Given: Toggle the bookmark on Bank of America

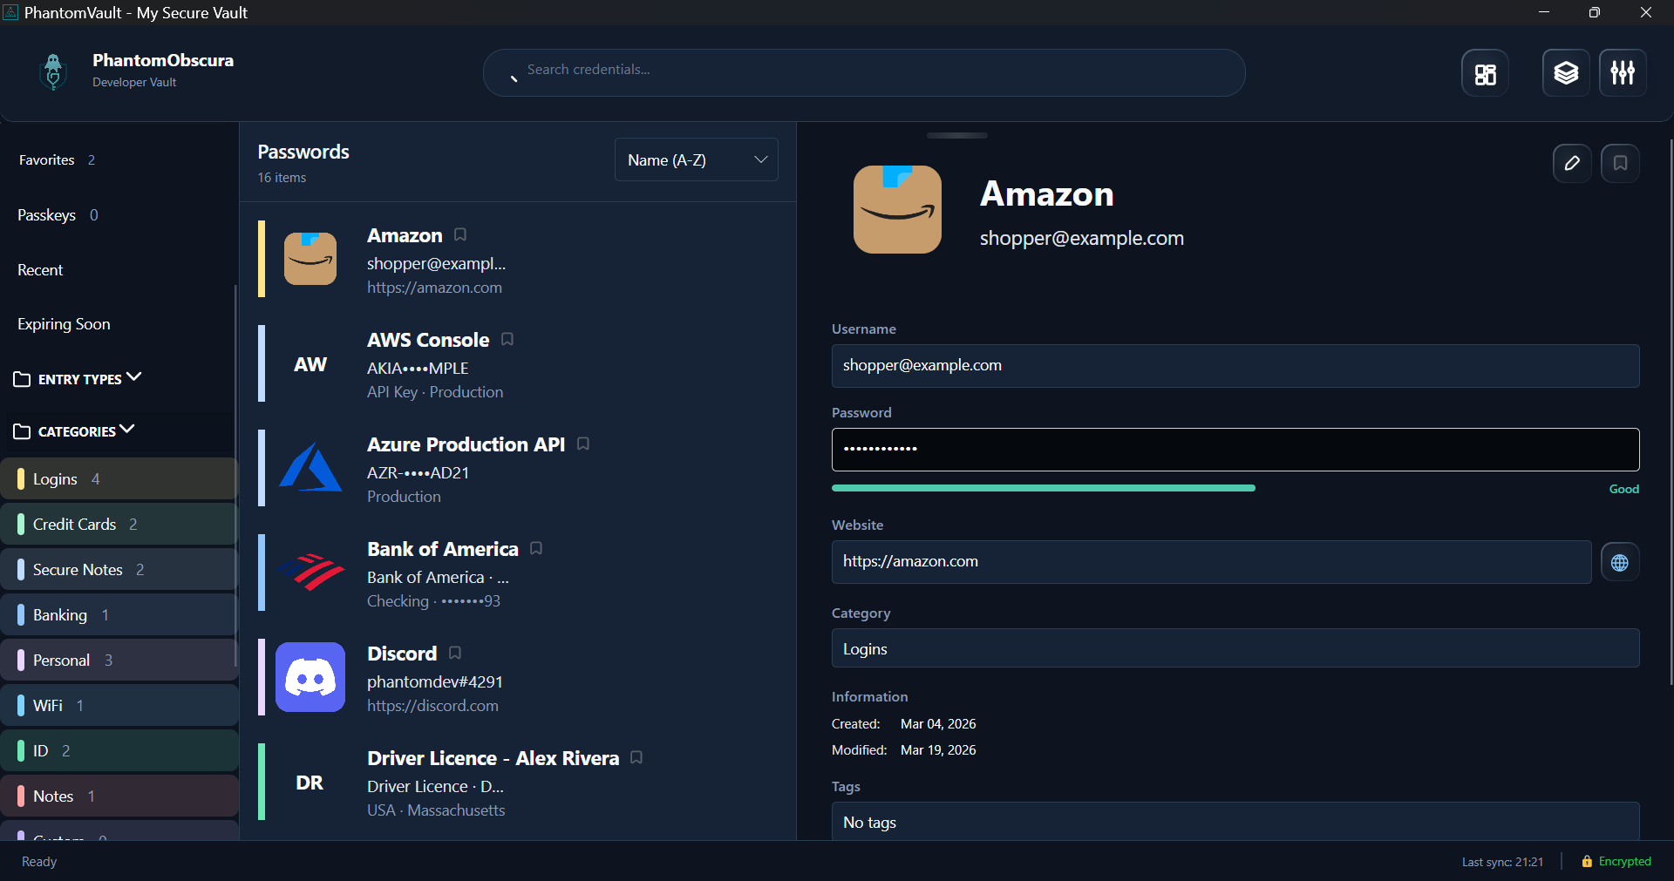Looking at the screenshot, I should (x=535, y=548).
